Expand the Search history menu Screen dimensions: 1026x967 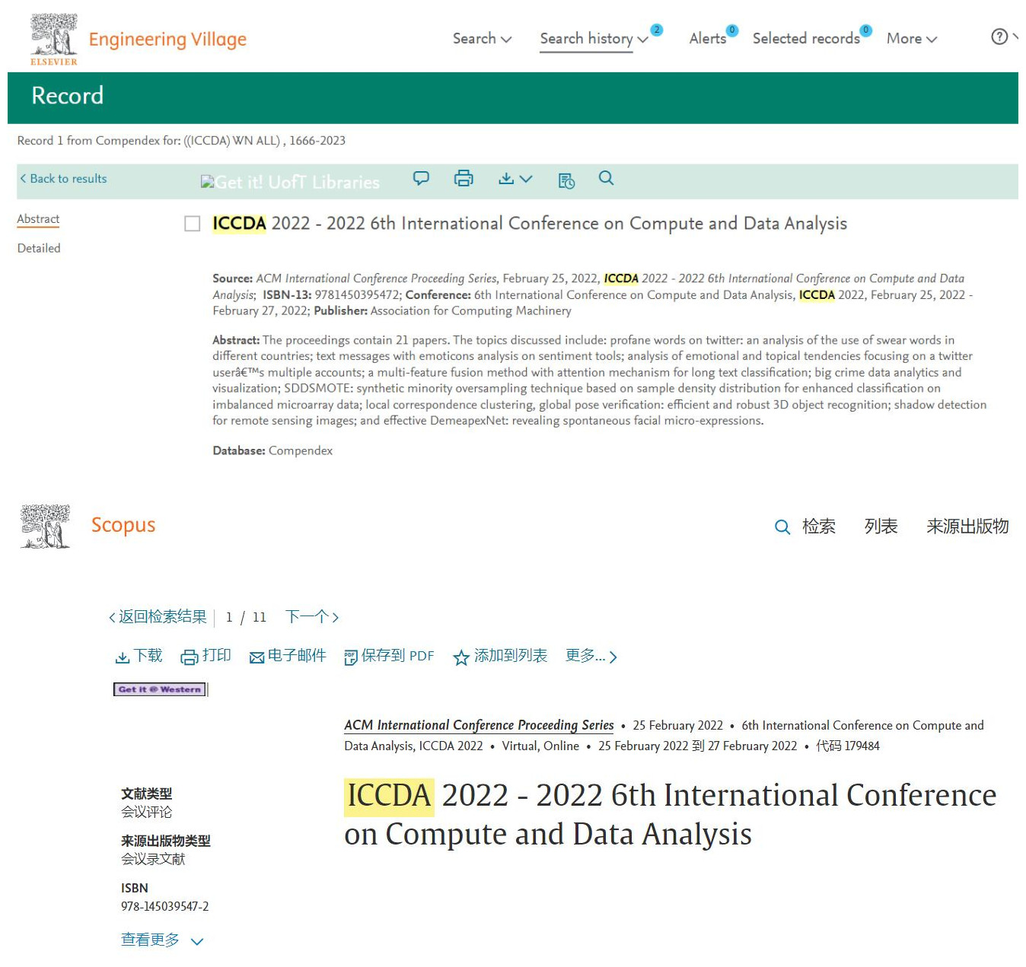tap(593, 39)
